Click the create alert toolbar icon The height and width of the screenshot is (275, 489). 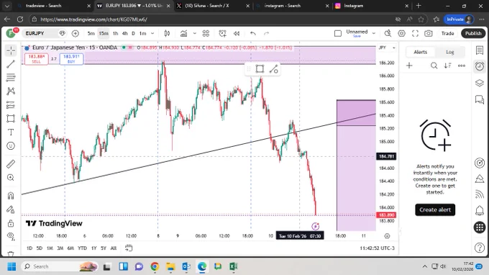coord(222,33)
